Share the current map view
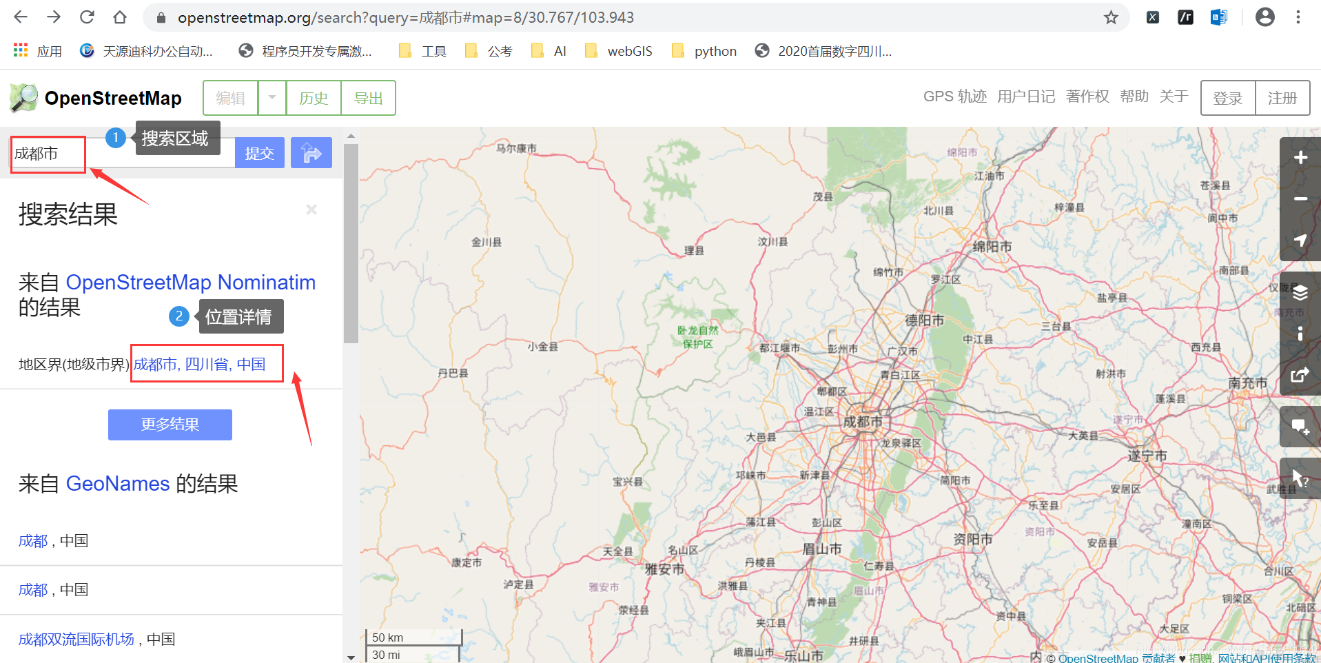Viewport: 1321px width, 663px height. point(1300,376)
